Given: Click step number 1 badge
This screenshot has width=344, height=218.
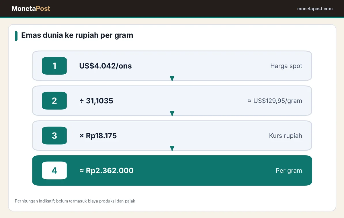Looking at the screenshot, I should click(x=54, y=66).
